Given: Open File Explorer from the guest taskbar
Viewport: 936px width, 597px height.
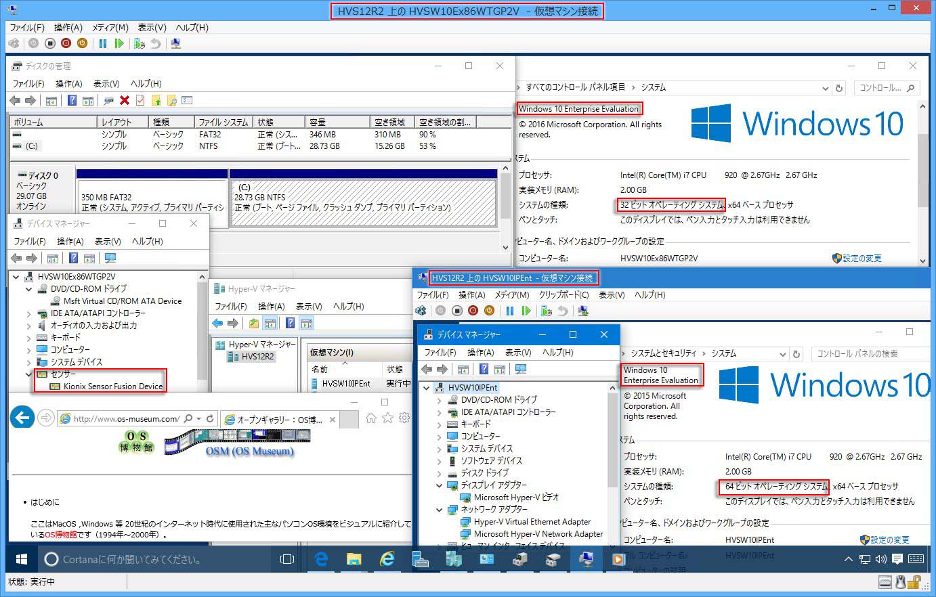Looking at the screenshot, I should tap(354, 559).
